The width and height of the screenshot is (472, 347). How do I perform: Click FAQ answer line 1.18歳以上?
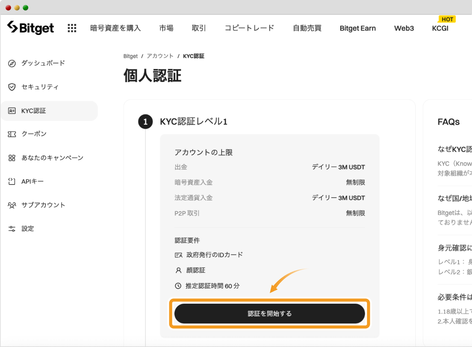[x=455, y=312]
